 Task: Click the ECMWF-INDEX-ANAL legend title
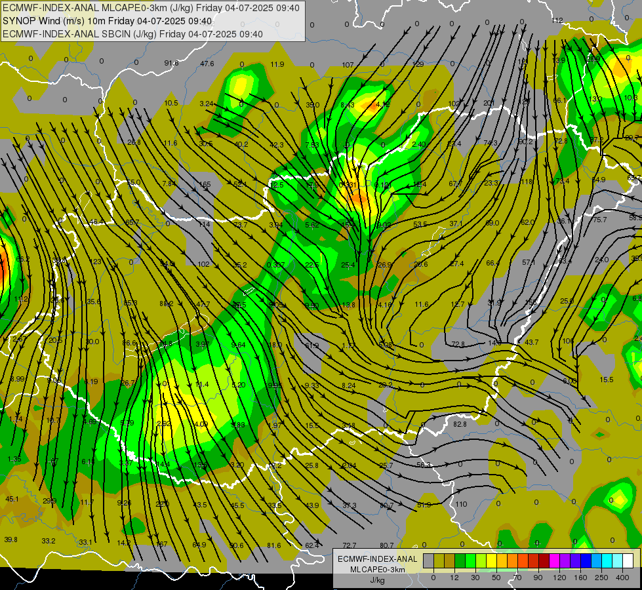[x=377, y=559]
